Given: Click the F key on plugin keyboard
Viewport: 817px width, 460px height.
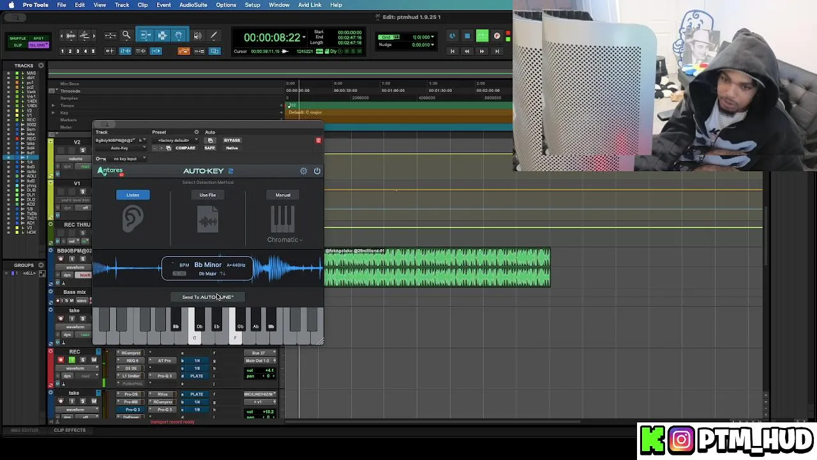Looking at the screenshot, I should 235,337.
